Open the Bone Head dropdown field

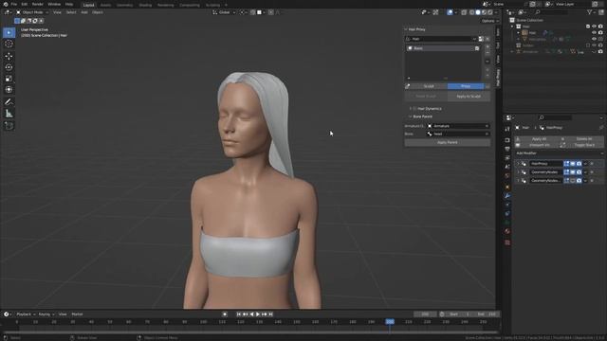click(458, 134)
